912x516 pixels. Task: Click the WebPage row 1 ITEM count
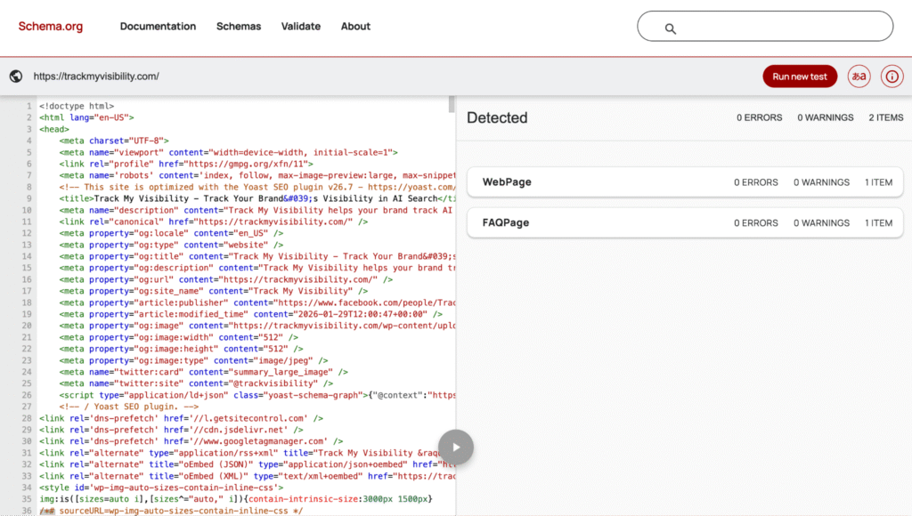(878, 181)
